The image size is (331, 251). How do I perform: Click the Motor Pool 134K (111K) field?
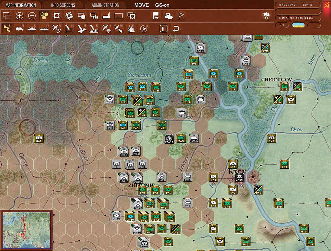coord(298,18)
